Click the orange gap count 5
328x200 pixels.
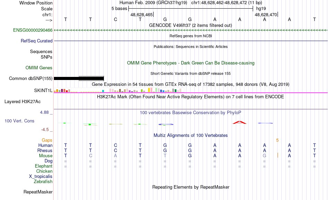[x=277, y=140]
